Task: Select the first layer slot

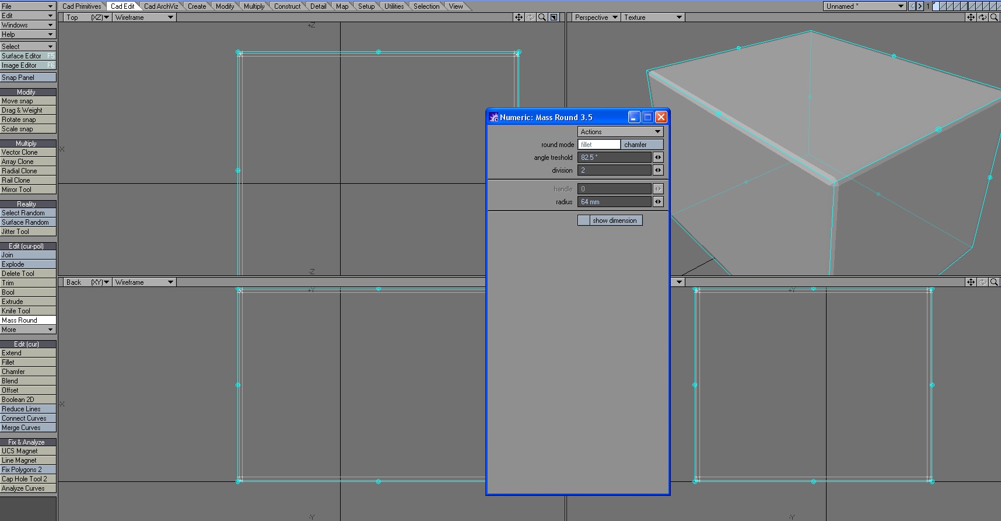Action: click(x=936, y=6)
